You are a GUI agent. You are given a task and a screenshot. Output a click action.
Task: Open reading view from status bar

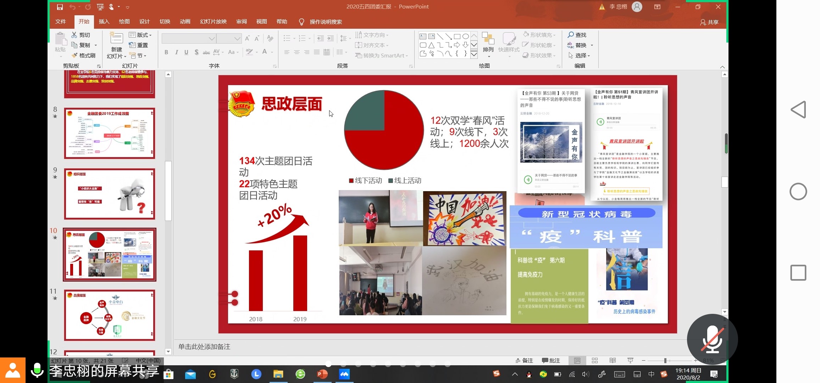pyautogui.click(x=613, y=360)
